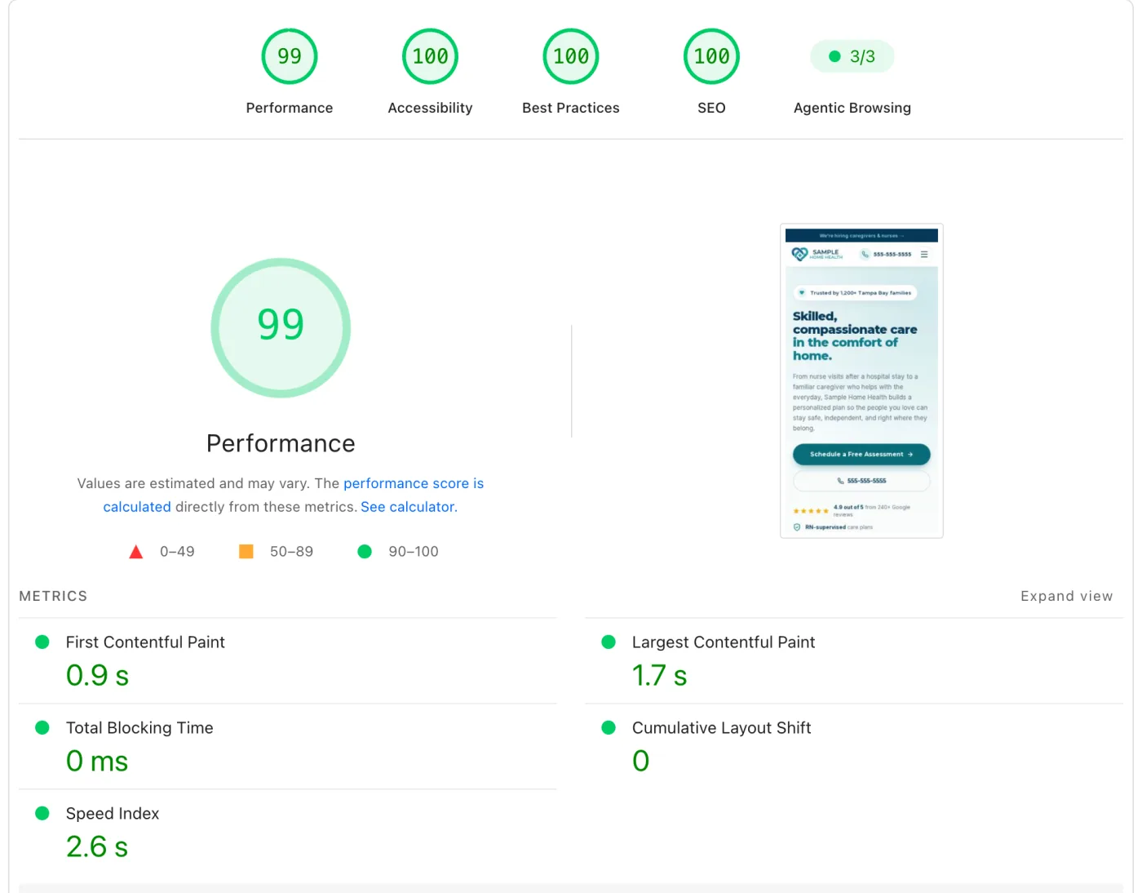
Task: Select the "Speed Index" metric label
Action: click(x=113, y=814)
